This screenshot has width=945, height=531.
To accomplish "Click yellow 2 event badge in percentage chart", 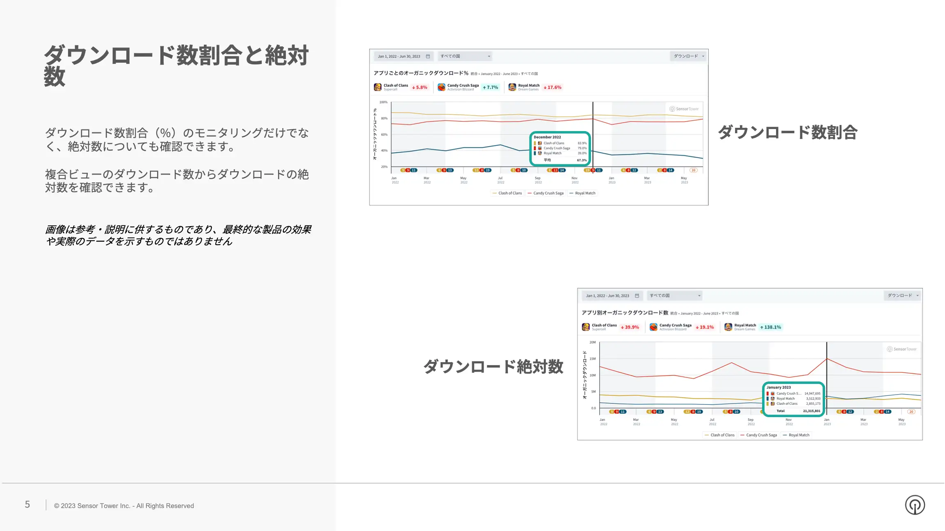I will click(x=660, y=170).
